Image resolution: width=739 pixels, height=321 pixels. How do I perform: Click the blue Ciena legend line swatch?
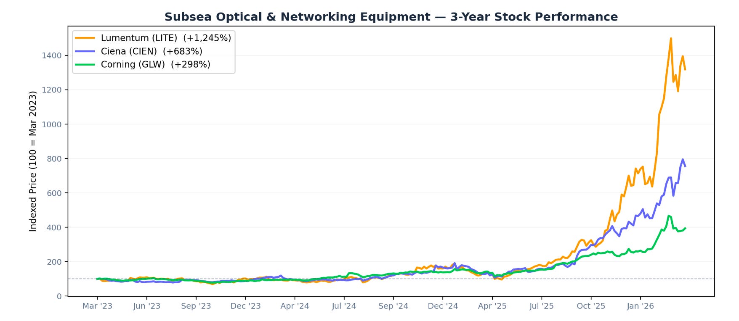click(85, 51)
